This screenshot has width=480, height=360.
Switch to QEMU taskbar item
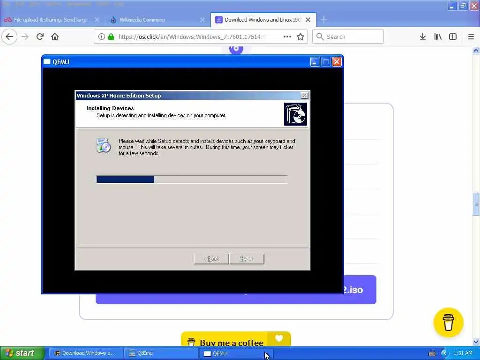pos(236,353)
